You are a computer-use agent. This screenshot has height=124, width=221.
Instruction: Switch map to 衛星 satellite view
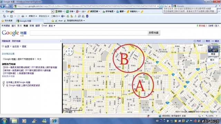pos(213,51)
